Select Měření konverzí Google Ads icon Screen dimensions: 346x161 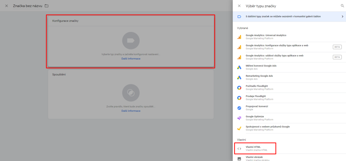pyautogui.click(x=239, y=67)
